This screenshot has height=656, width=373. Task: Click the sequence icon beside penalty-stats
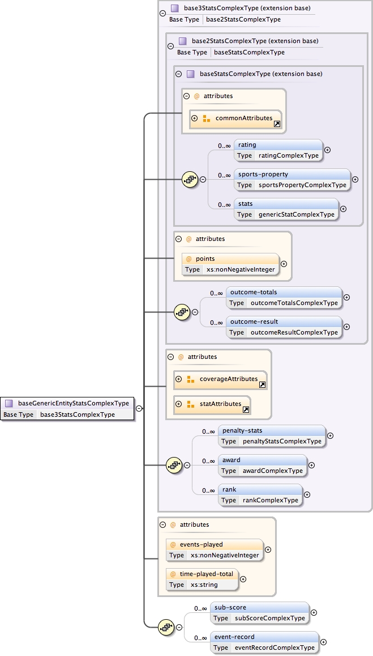173,465
